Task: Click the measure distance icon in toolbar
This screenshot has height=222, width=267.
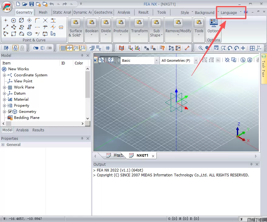Action: [187, 48]
